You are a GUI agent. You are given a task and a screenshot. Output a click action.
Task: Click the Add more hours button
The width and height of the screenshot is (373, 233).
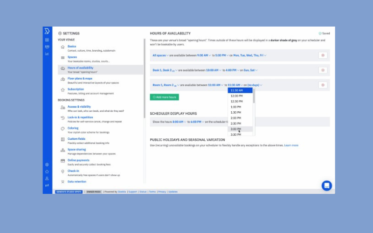point(165,97)
